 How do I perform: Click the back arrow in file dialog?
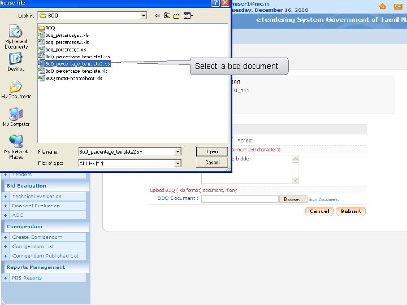[157, 16]
